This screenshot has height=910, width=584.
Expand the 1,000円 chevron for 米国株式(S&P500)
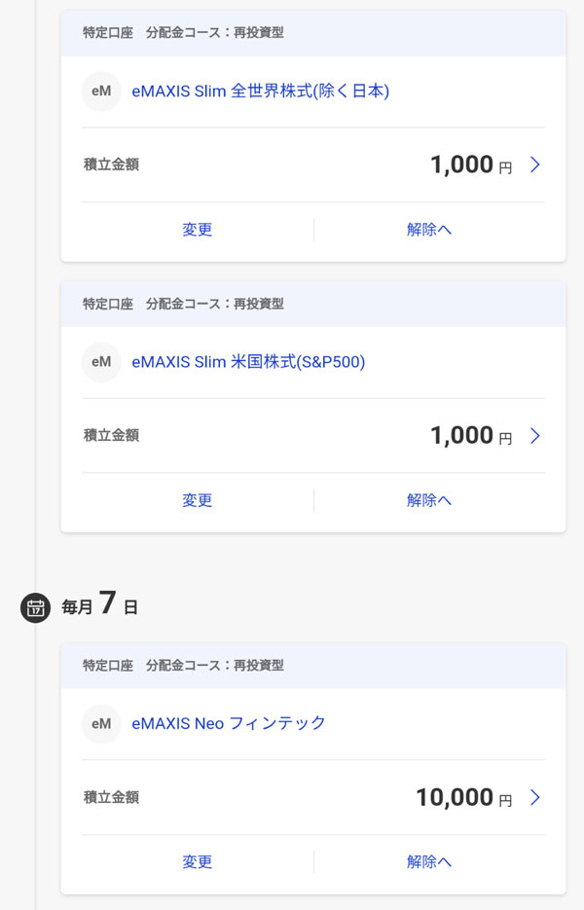[534, 436]
